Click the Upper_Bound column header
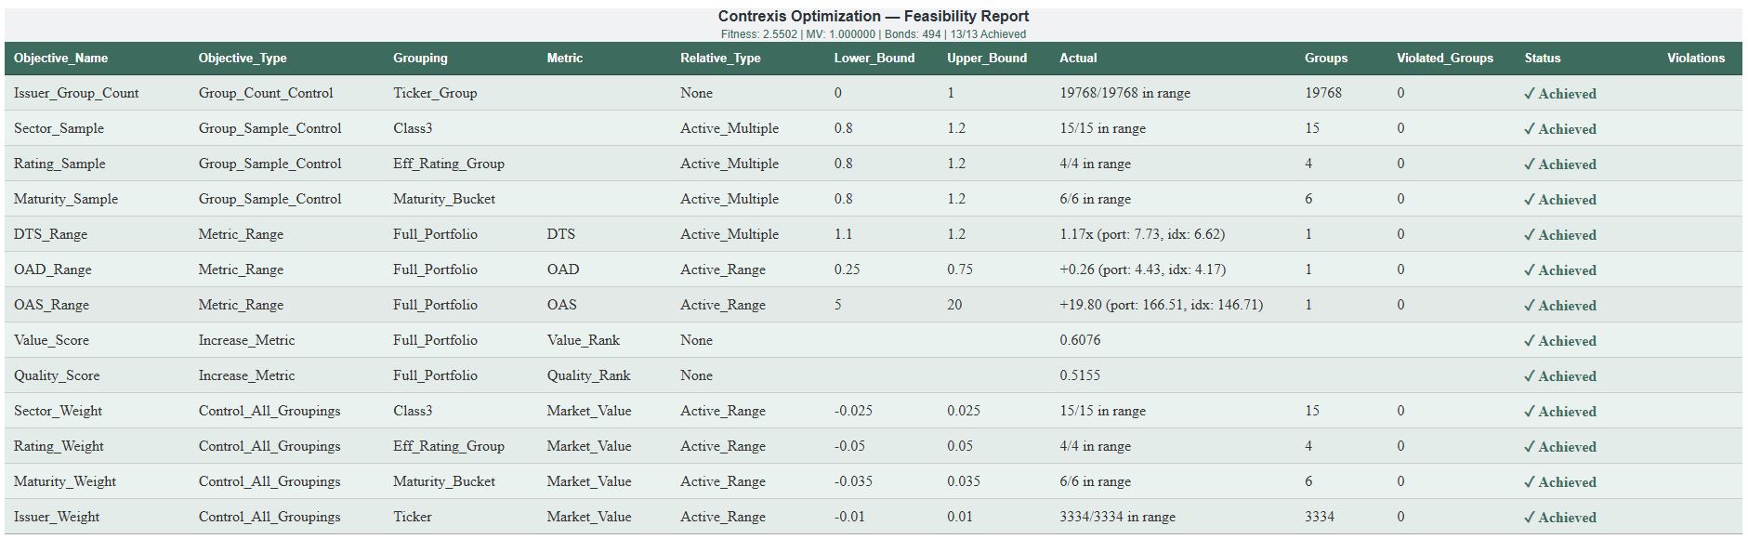Screen dimensions: 1748x539 click(987, 58)
